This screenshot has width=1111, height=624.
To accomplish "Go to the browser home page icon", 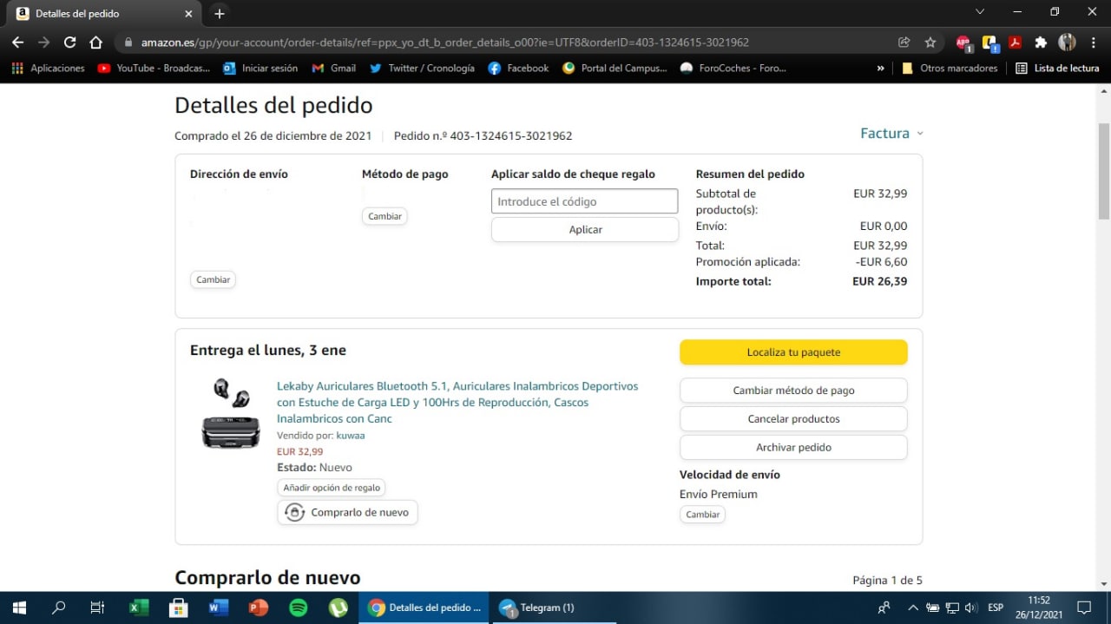I will (96, 42).
